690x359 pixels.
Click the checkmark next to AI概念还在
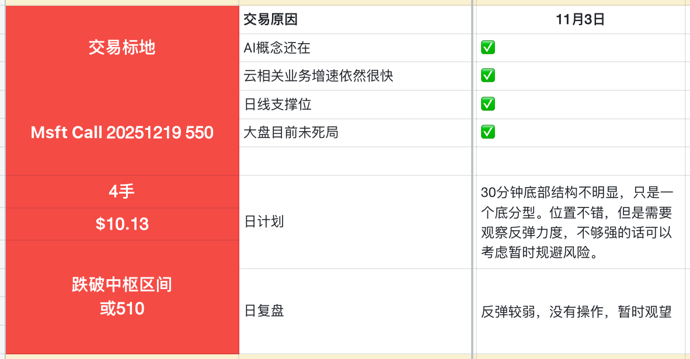coord(488,48)
